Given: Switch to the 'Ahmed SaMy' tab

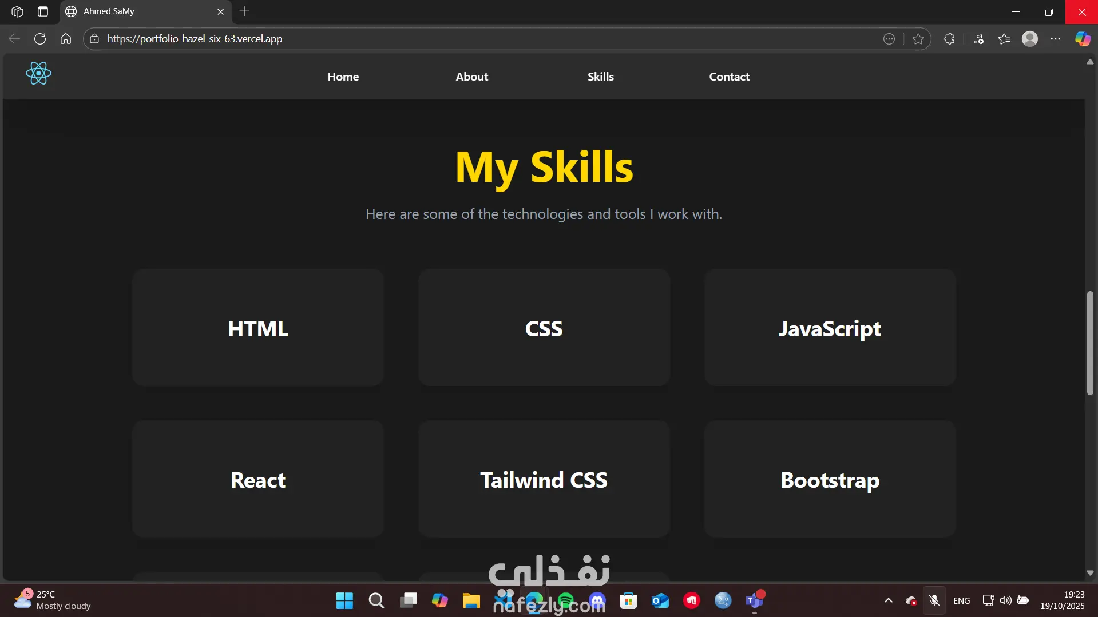Looking at the screenshot, I should (146, 11).
